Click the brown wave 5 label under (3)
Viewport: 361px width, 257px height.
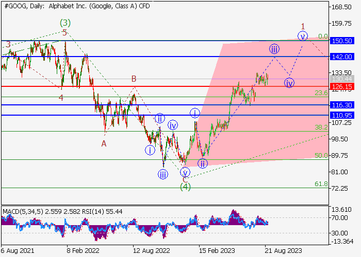(x=64, y=33)
